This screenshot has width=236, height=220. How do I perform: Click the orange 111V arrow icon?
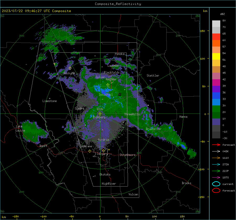(216, 158)
